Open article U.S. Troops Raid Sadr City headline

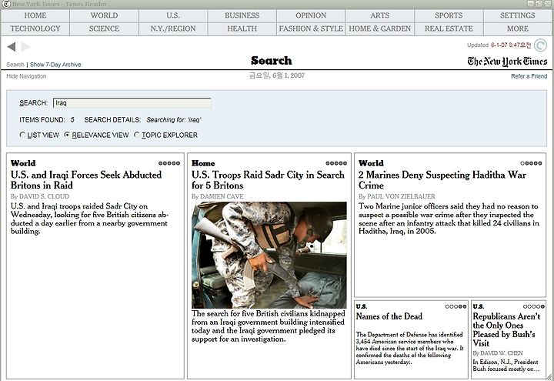tap(268, 180)
